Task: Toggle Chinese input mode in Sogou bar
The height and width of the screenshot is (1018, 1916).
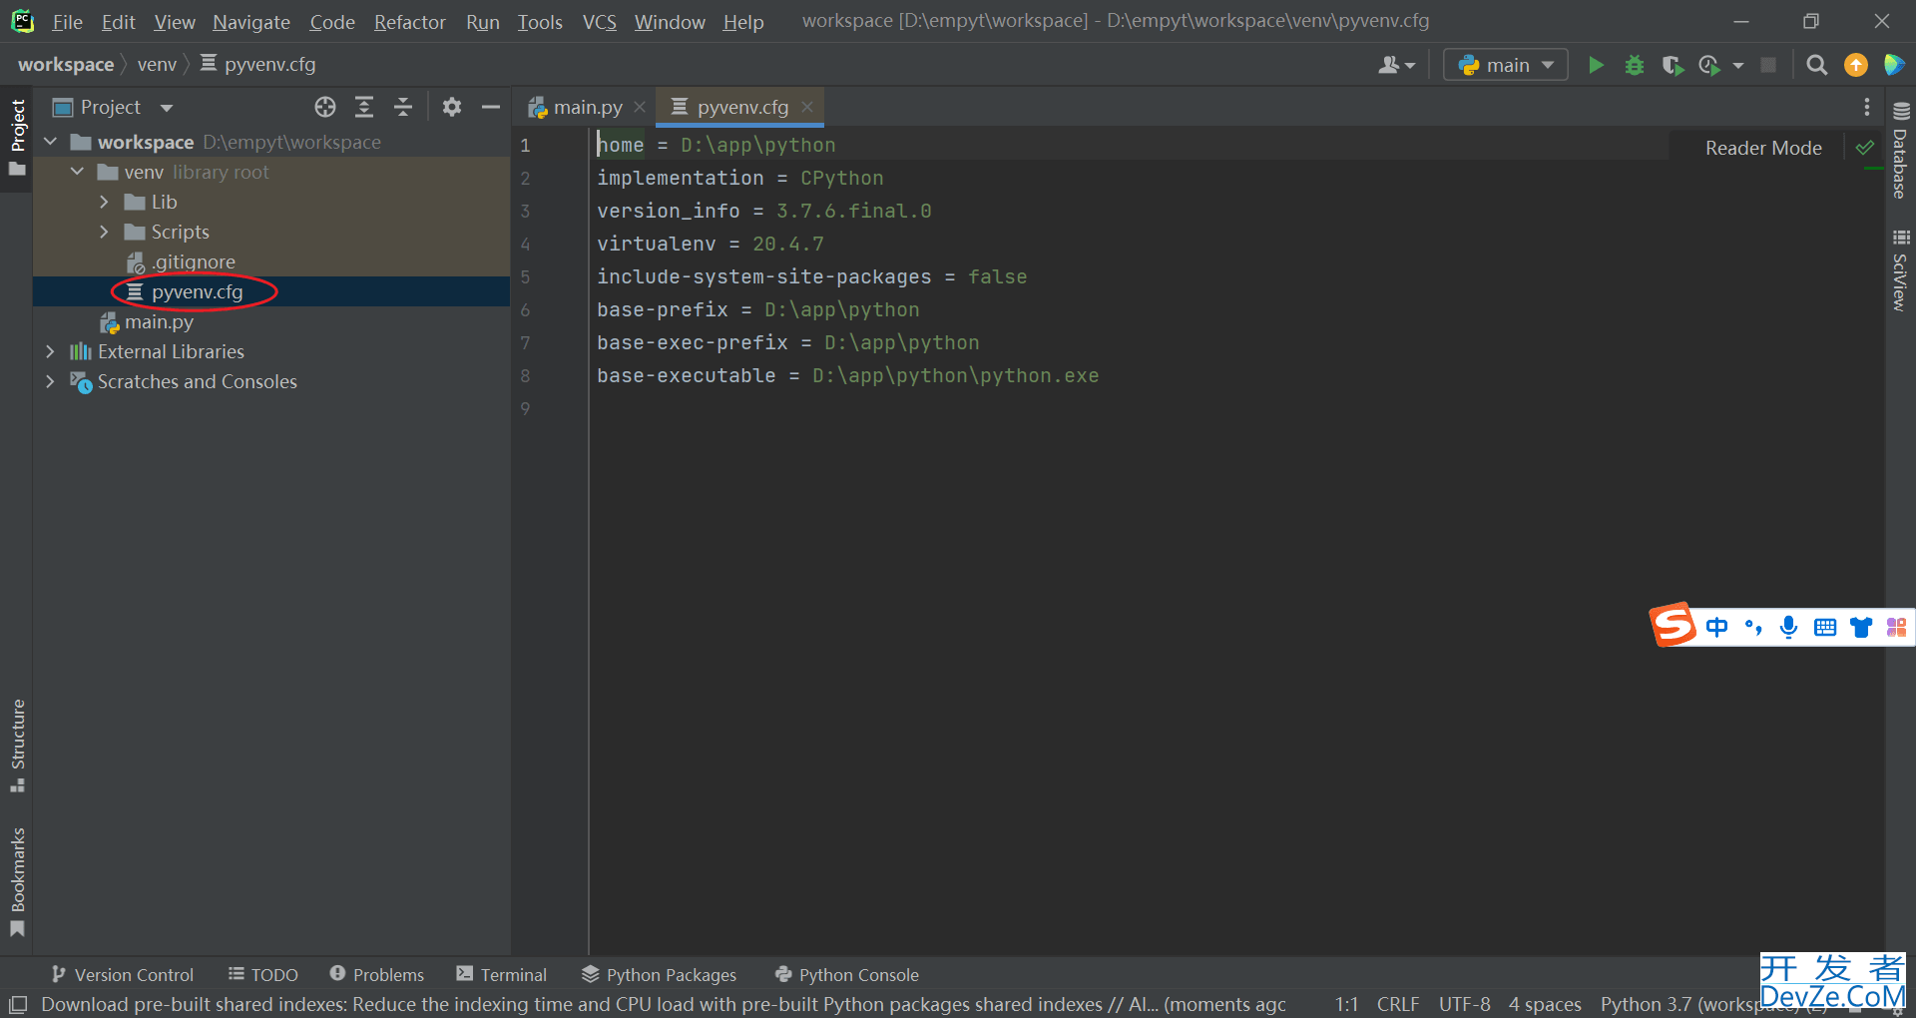Action: pyautogui.click(x=1716, y=627)
